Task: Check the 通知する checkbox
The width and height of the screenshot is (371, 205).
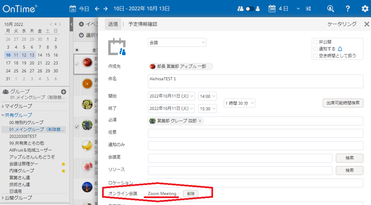Action: tap(315, 49)
